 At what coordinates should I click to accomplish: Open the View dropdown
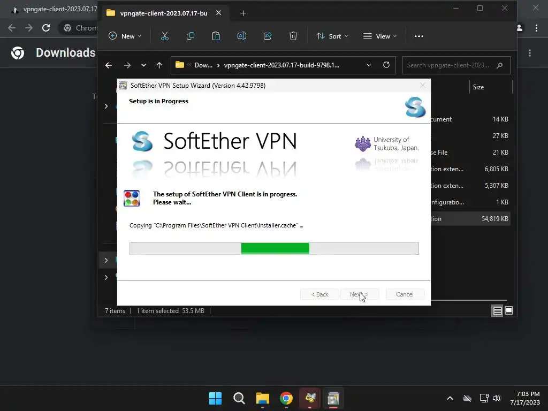coord(380,36)
